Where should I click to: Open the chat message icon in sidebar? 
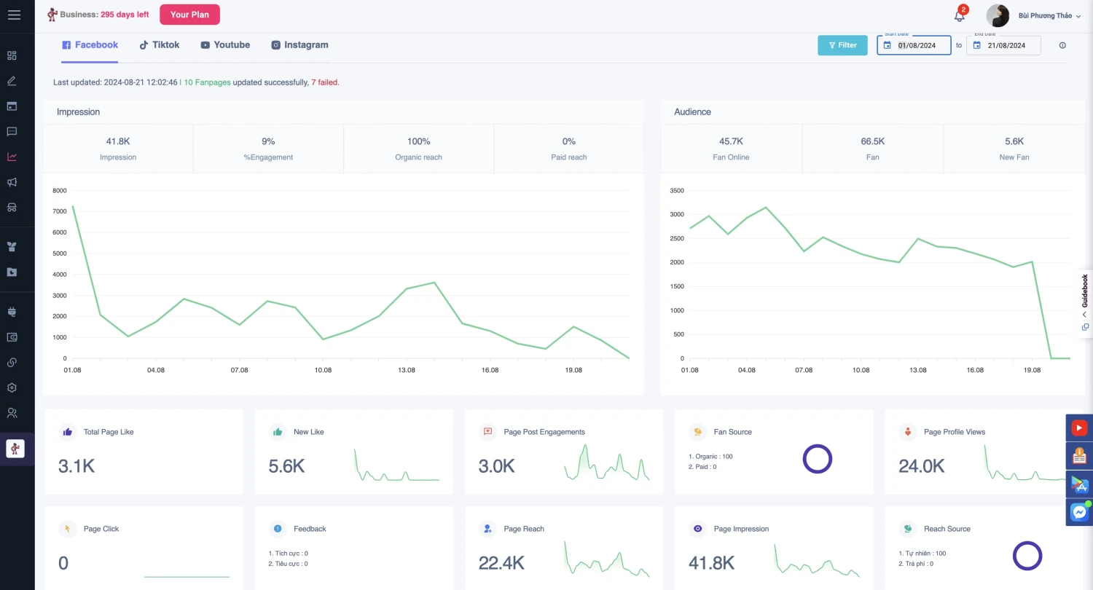[x=12, y=131]
